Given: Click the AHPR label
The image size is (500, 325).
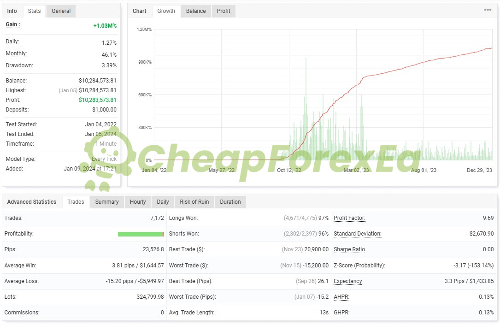Looking at the screenshot, I should pyautogui.click(x=341, y=297).
